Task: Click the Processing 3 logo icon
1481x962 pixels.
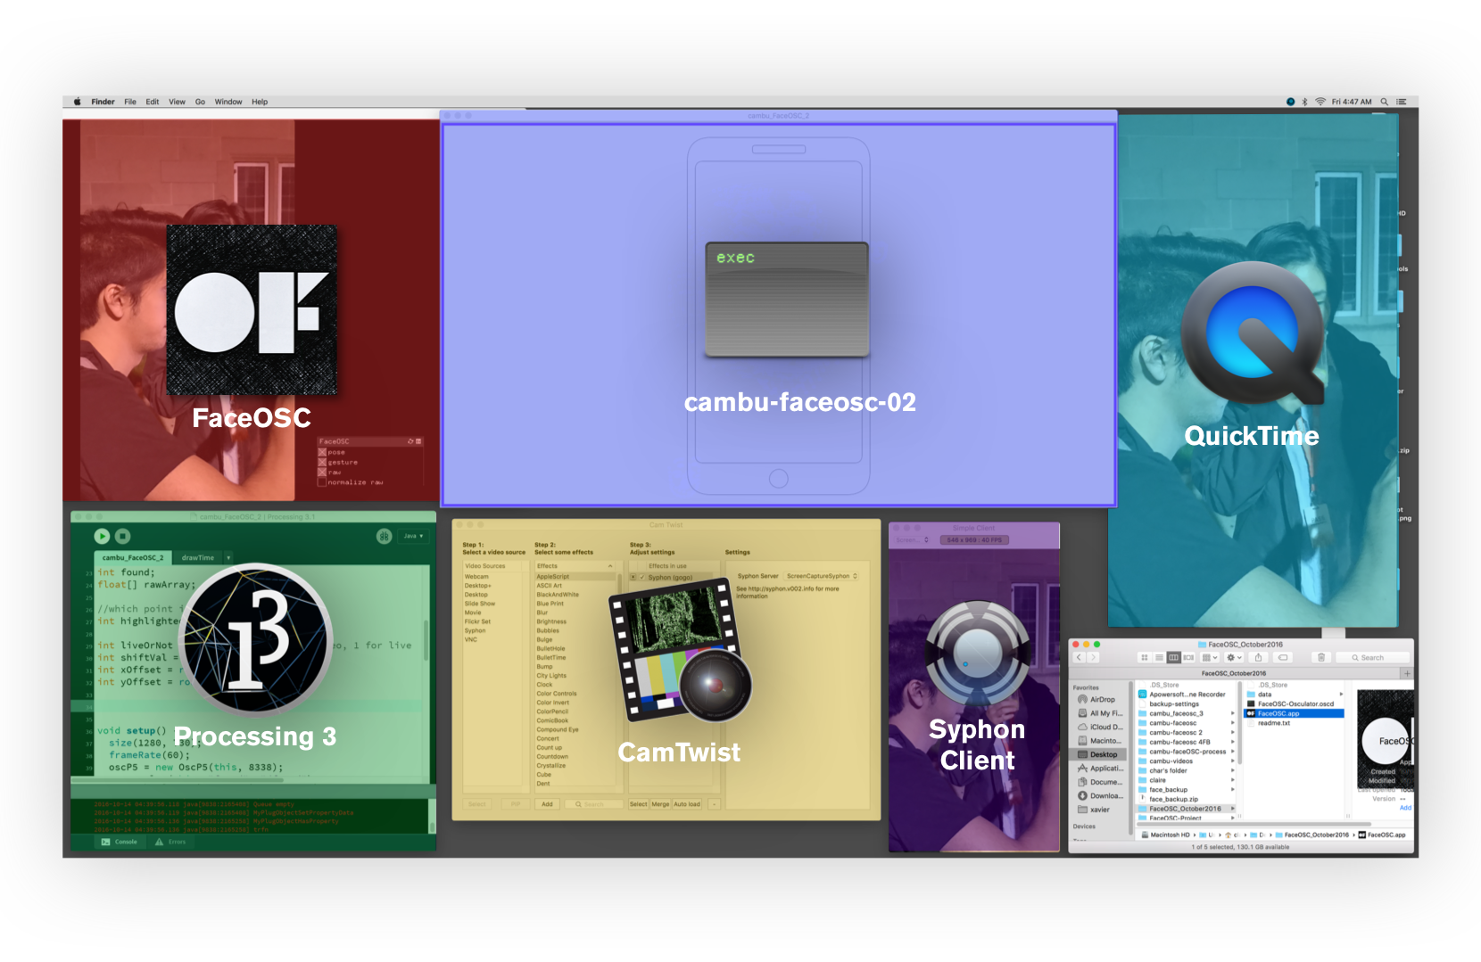Action: [257, 639]
